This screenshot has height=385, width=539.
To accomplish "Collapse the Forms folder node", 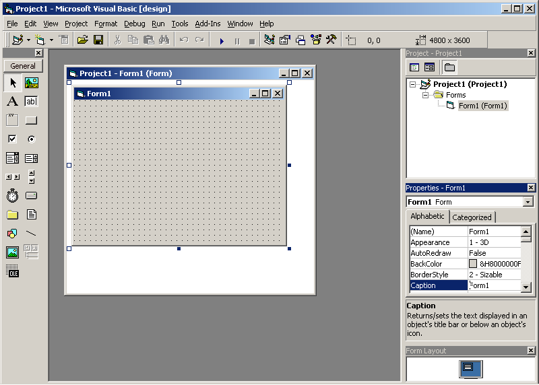I will click(425, 95).
